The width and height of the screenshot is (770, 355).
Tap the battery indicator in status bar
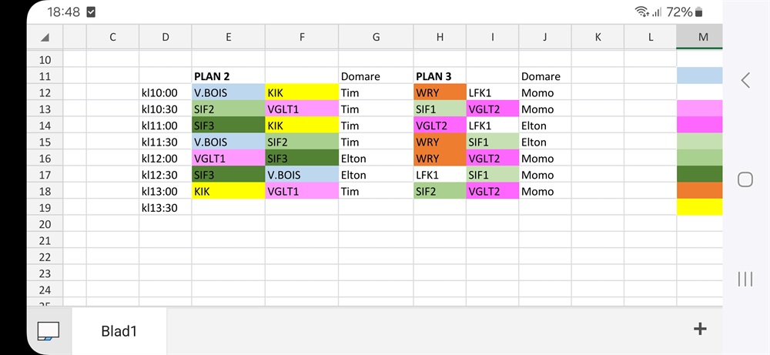699,12
